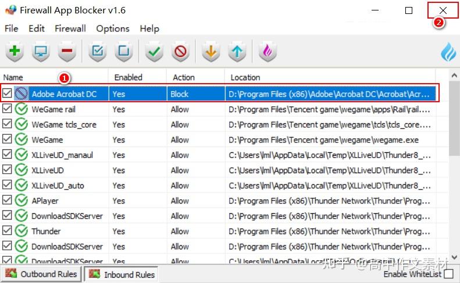Screen dimensions: 460x283
Task: Sort by the Location column header
Action: point(330,77)
